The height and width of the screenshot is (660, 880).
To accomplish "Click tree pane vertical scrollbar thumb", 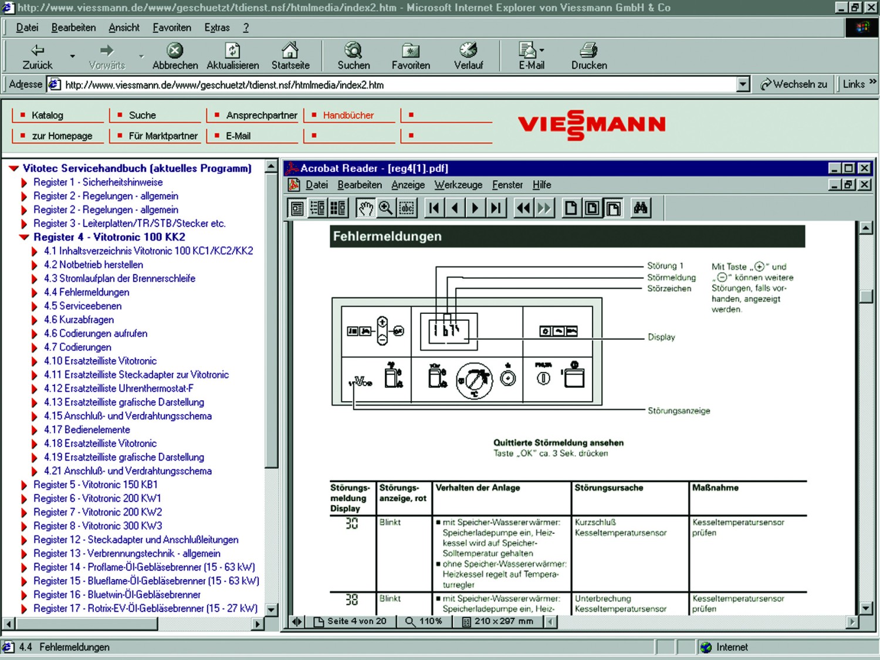I will pos(270,321).
